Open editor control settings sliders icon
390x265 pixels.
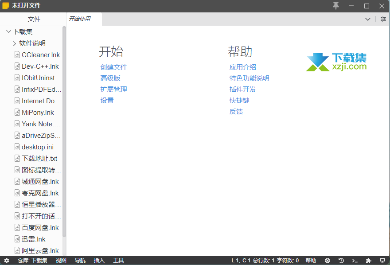(383, 19)
